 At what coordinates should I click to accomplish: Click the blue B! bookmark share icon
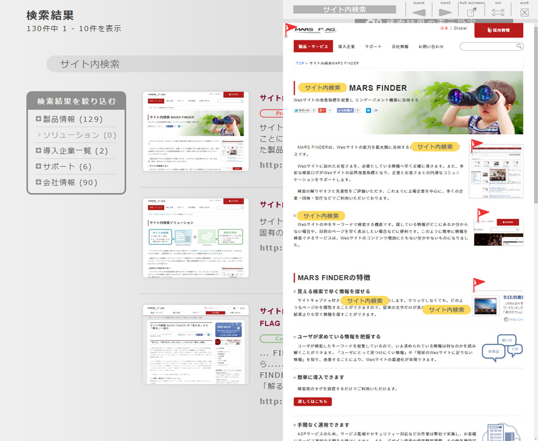(x=369, y=110)
